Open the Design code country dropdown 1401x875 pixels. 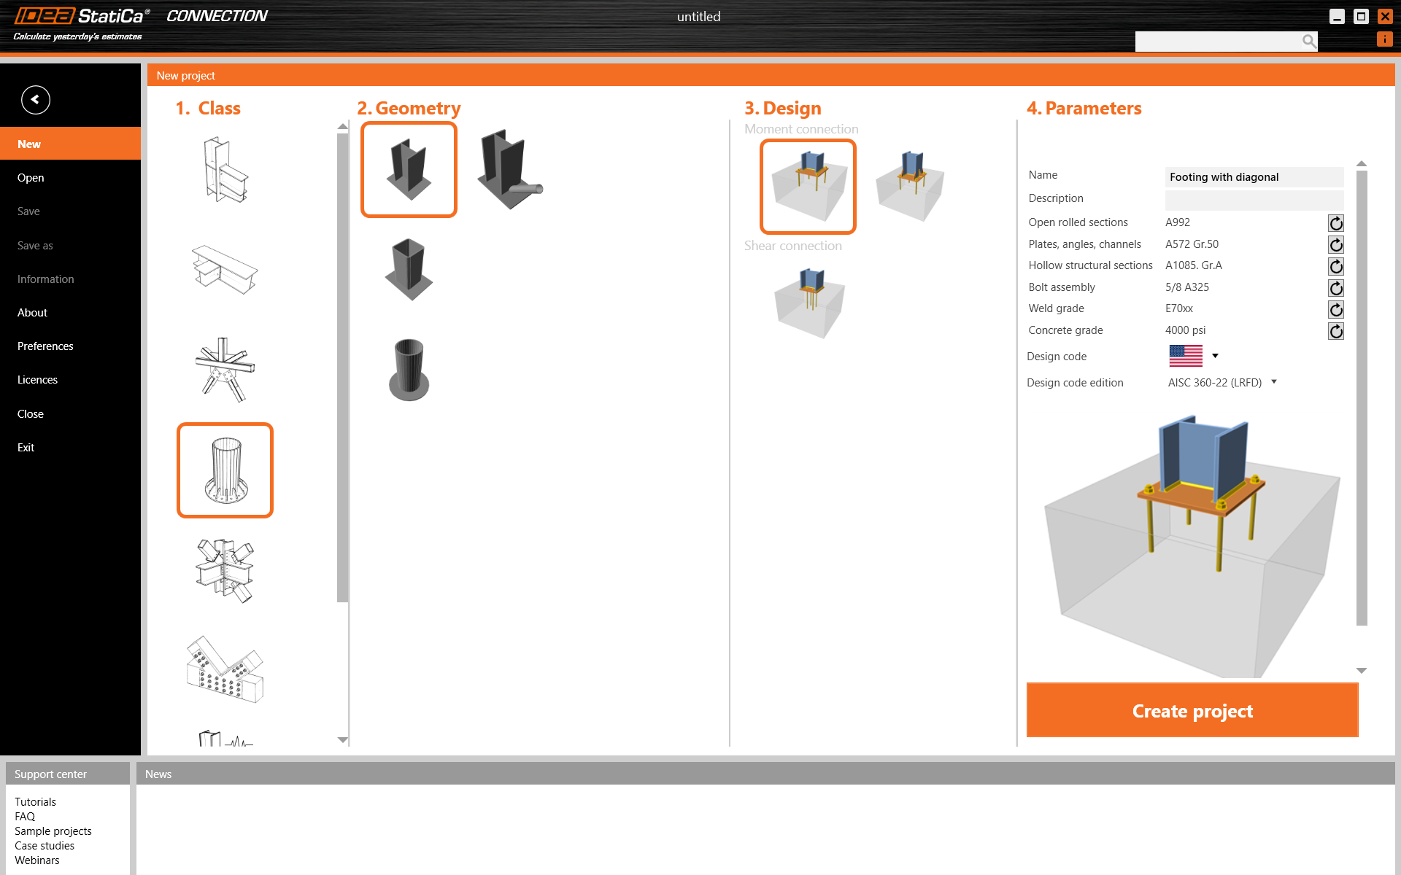(x=1215, y=357)
